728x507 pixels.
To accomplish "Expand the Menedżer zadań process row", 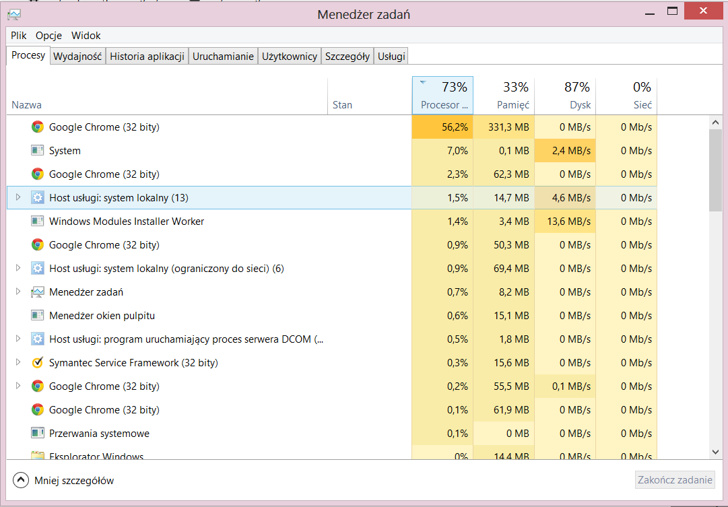I will coord(18,292).
